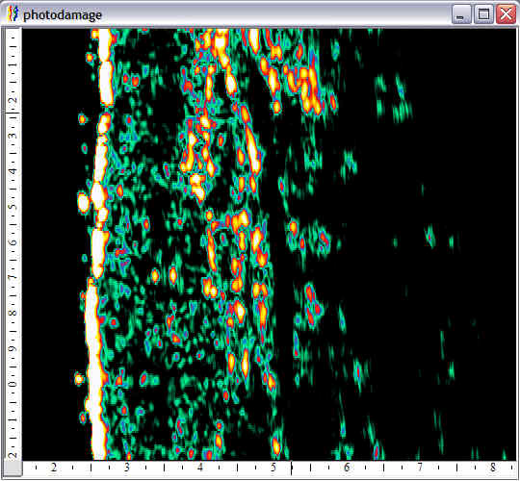Click the photodamage window title text
Screen dimensions: 520x481
(62, 14)
